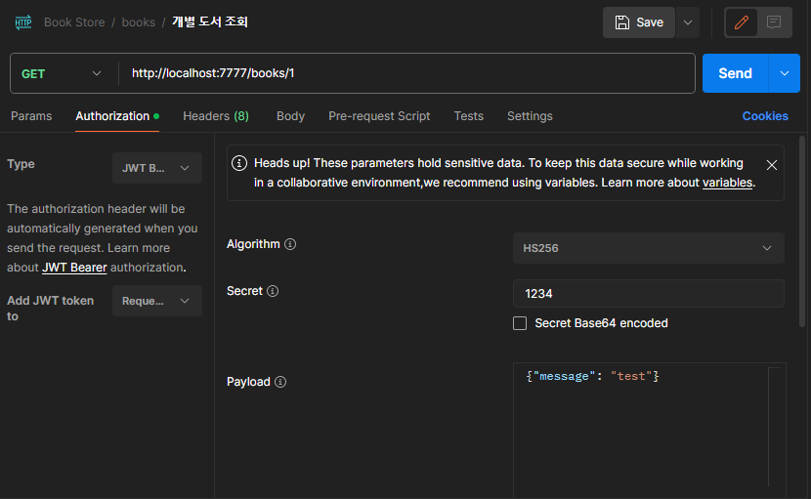This screenshot has width=811, height=499.
Task: Click the Heads up info icon
Action: point(239,163)
